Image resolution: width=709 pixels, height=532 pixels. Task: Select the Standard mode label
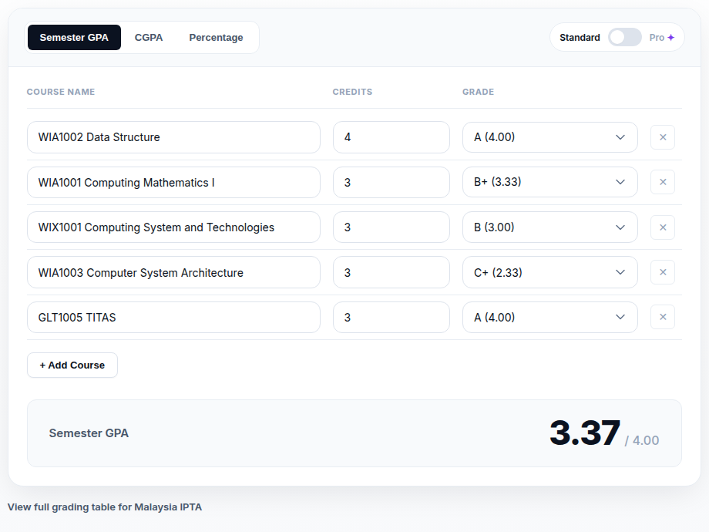(x=580, y=38)
